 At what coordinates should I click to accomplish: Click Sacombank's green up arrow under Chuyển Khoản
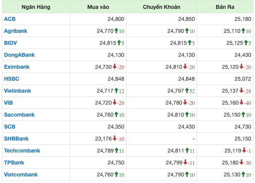pos(186,115)
